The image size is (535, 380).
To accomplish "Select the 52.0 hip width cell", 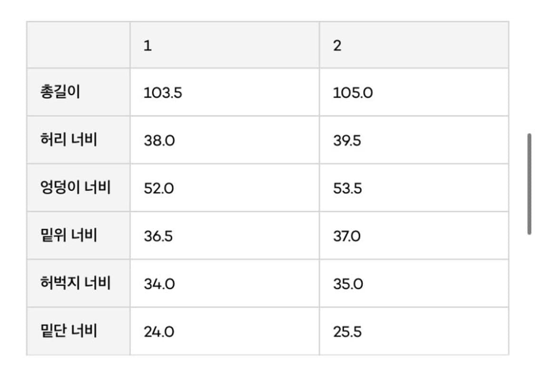I will point(159,189).
